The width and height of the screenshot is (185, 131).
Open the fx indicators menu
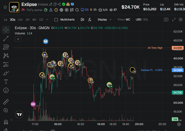tap(90, 20)
